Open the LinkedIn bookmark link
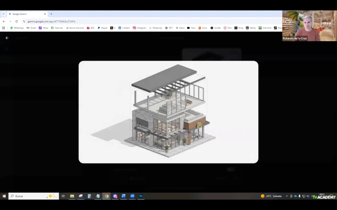The image size is (337, 210). pos(124,28)
